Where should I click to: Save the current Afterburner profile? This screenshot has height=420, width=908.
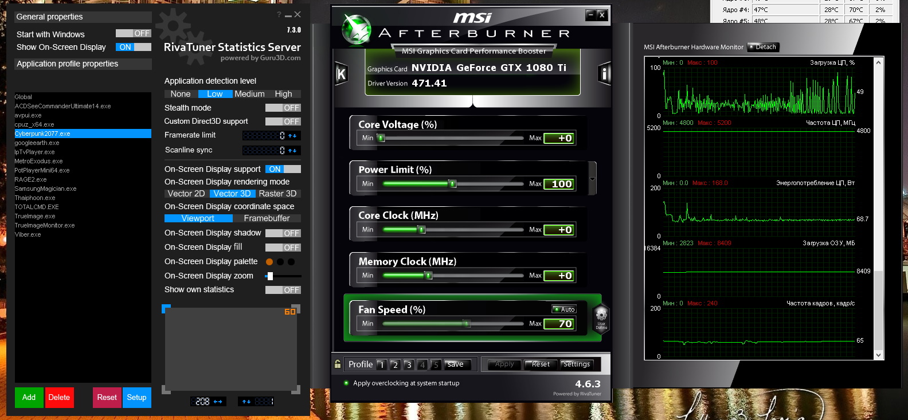pyautogui.click(x=457, y=364)
